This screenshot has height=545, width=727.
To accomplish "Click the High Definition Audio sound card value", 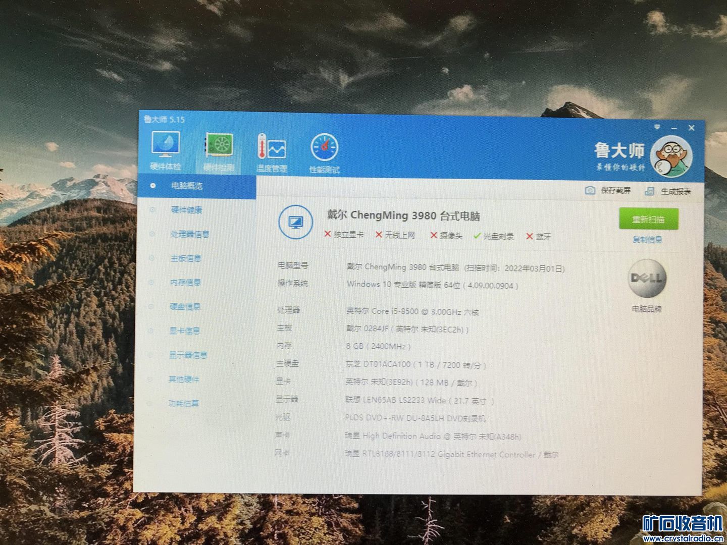I will [433, 437].
